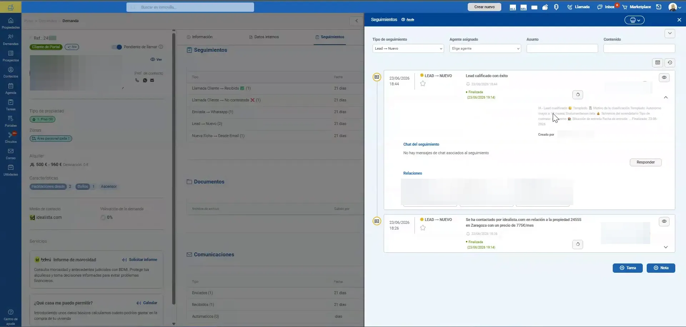
Task: Toggle Pendiente de llamar switch
Action: pos(117,47)
